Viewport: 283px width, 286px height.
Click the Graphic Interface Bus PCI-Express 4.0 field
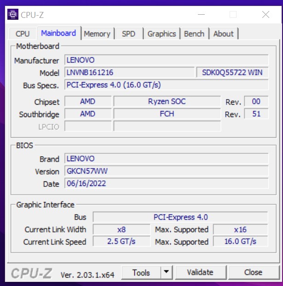pos(180,217)
